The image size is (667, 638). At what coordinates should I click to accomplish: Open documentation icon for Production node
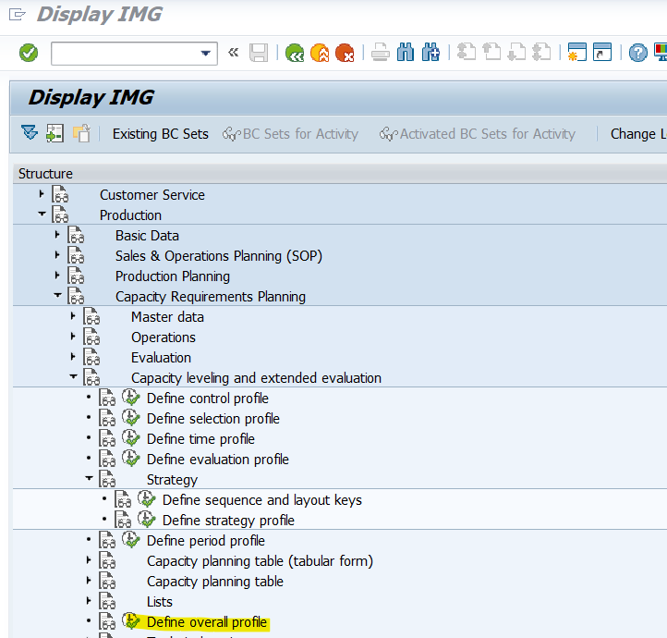(60, 215)
